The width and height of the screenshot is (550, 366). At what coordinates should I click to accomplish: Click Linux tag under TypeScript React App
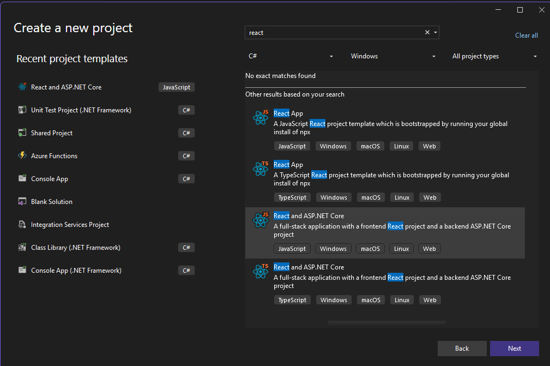coord(402,197)
